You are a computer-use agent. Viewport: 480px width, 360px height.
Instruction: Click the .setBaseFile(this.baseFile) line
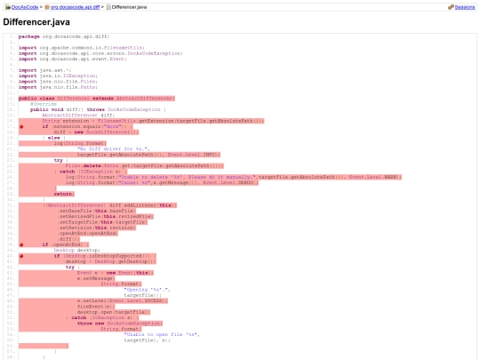96,211
